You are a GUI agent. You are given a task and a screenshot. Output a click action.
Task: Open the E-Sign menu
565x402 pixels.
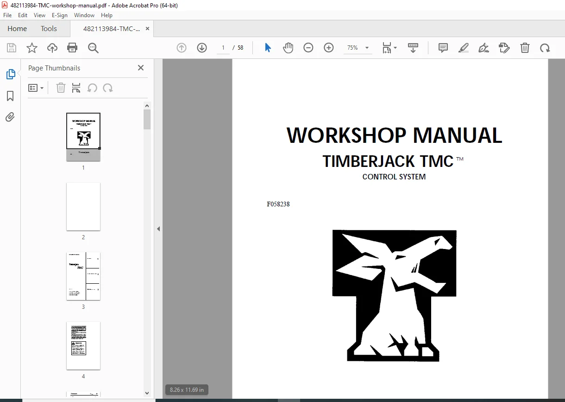(x=60, y=15)
